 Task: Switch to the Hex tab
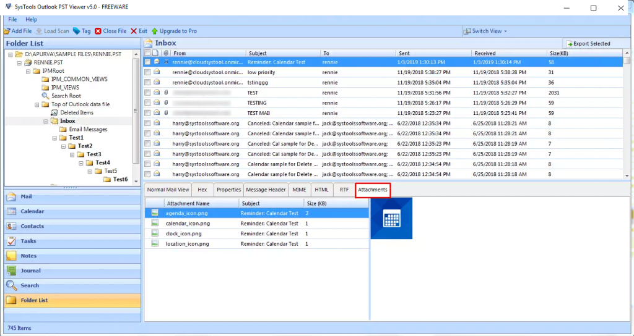click(202, 190)
